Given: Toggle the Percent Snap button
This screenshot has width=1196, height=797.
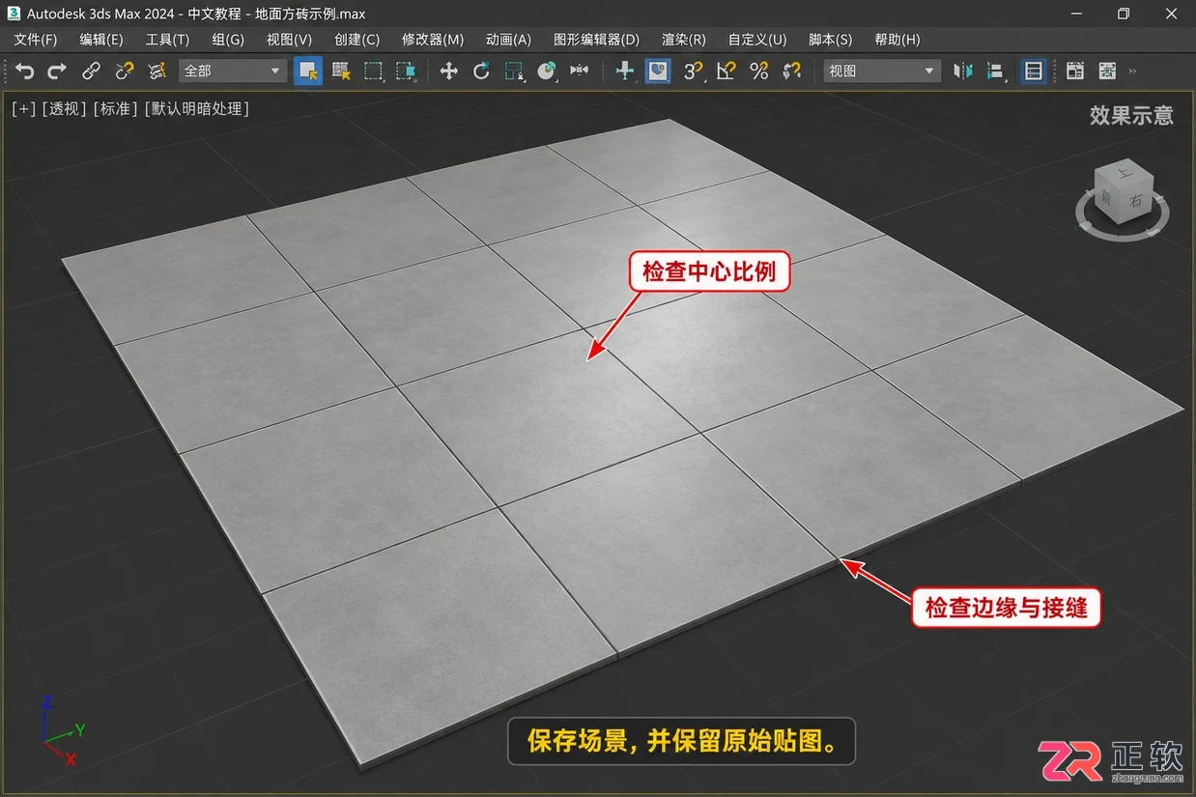Looking at the screenshot, I should pos(758,71).
